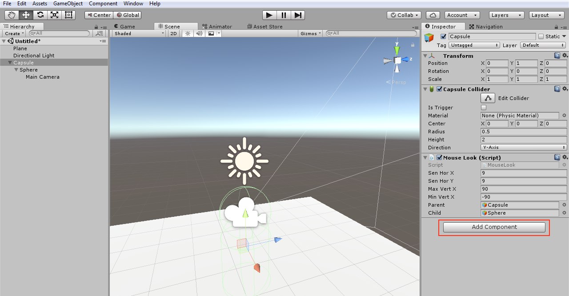Select the Scale tool
Image resolution: width=569 pixels, height=296 pixels.
(x=54, y=15)
